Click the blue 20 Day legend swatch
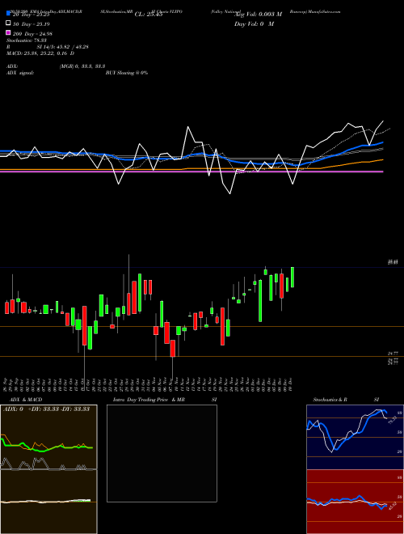404x534 pixels. [8, 14]
